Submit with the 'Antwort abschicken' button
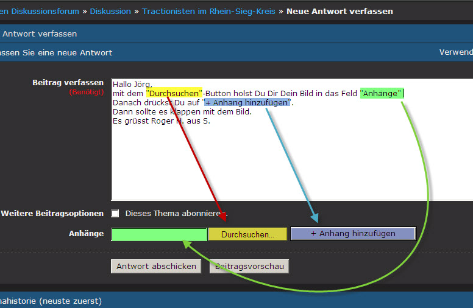Viewport: 473px width, 308px height. (x=156, y=266)
